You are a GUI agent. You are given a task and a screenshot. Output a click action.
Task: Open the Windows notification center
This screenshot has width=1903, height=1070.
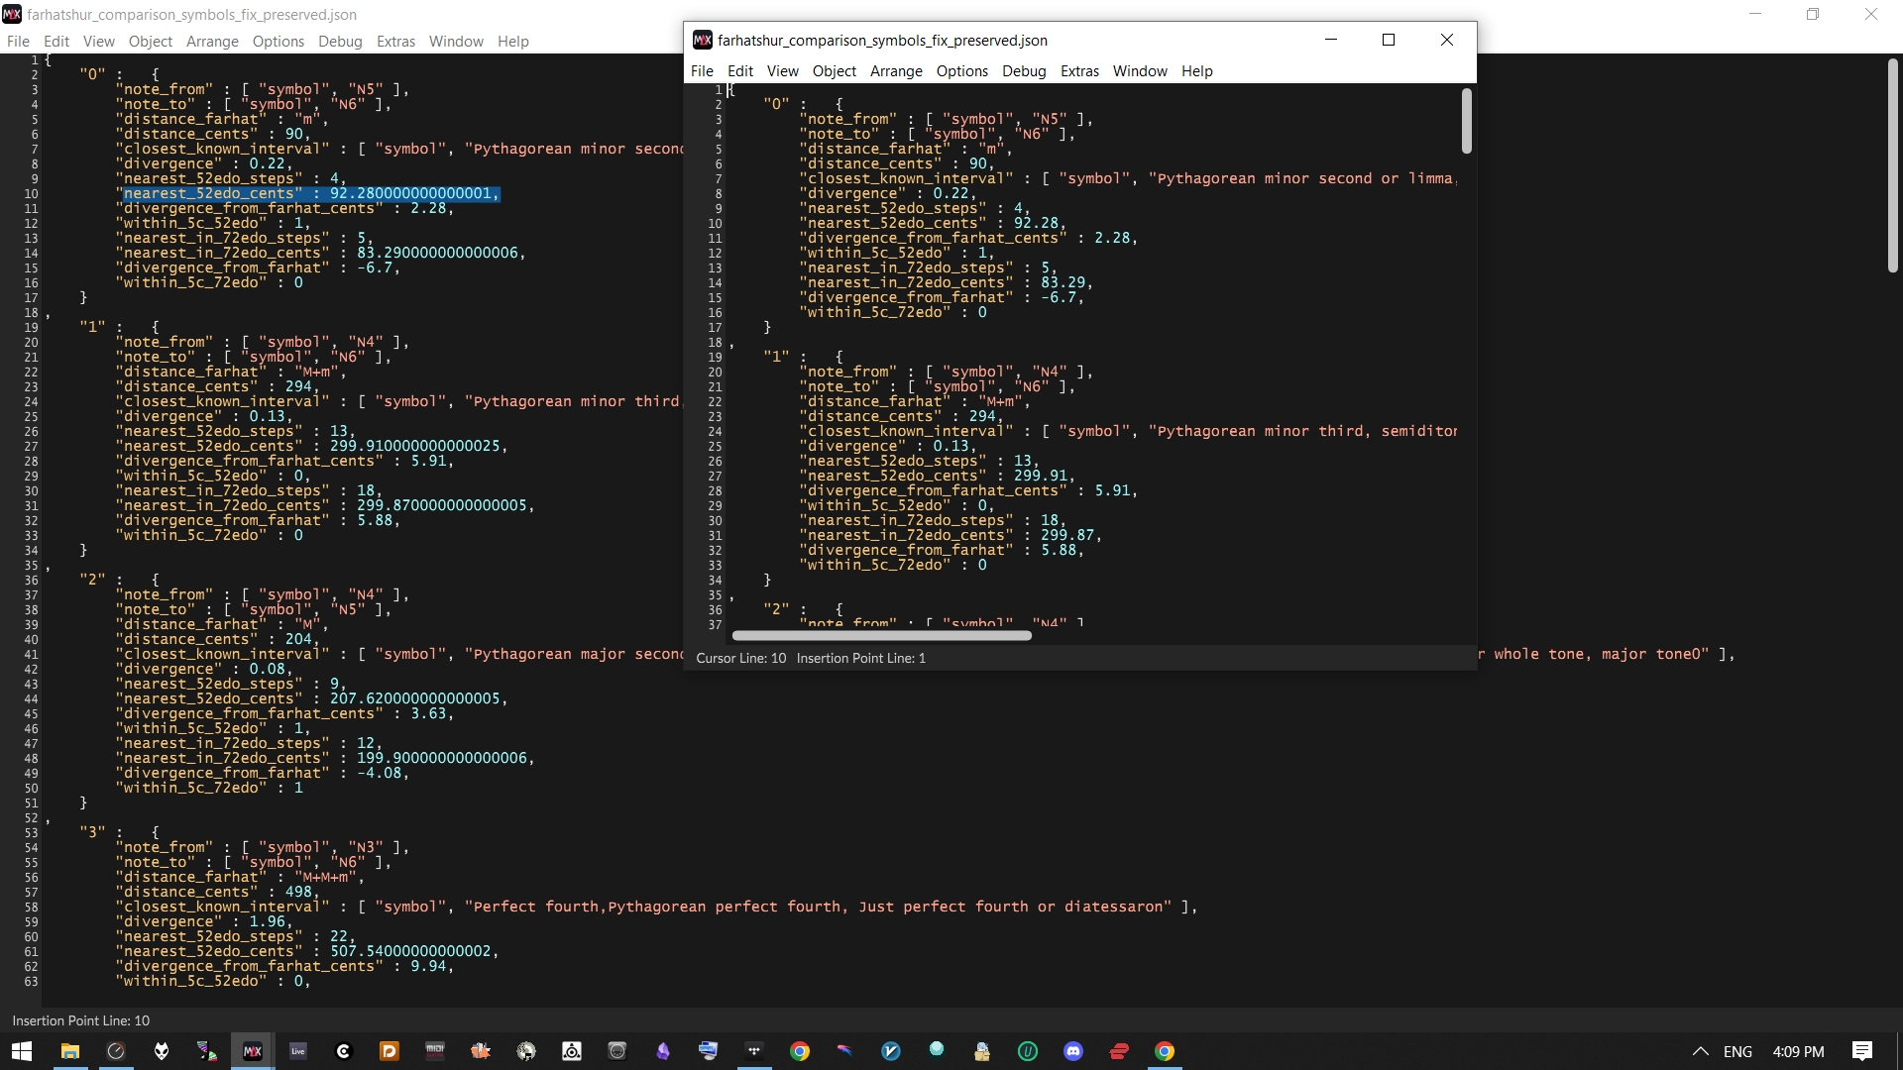tap(1861, 1051)
